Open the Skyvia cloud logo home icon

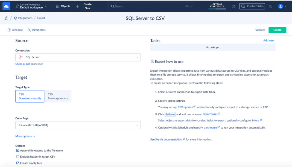coord(6,6)
